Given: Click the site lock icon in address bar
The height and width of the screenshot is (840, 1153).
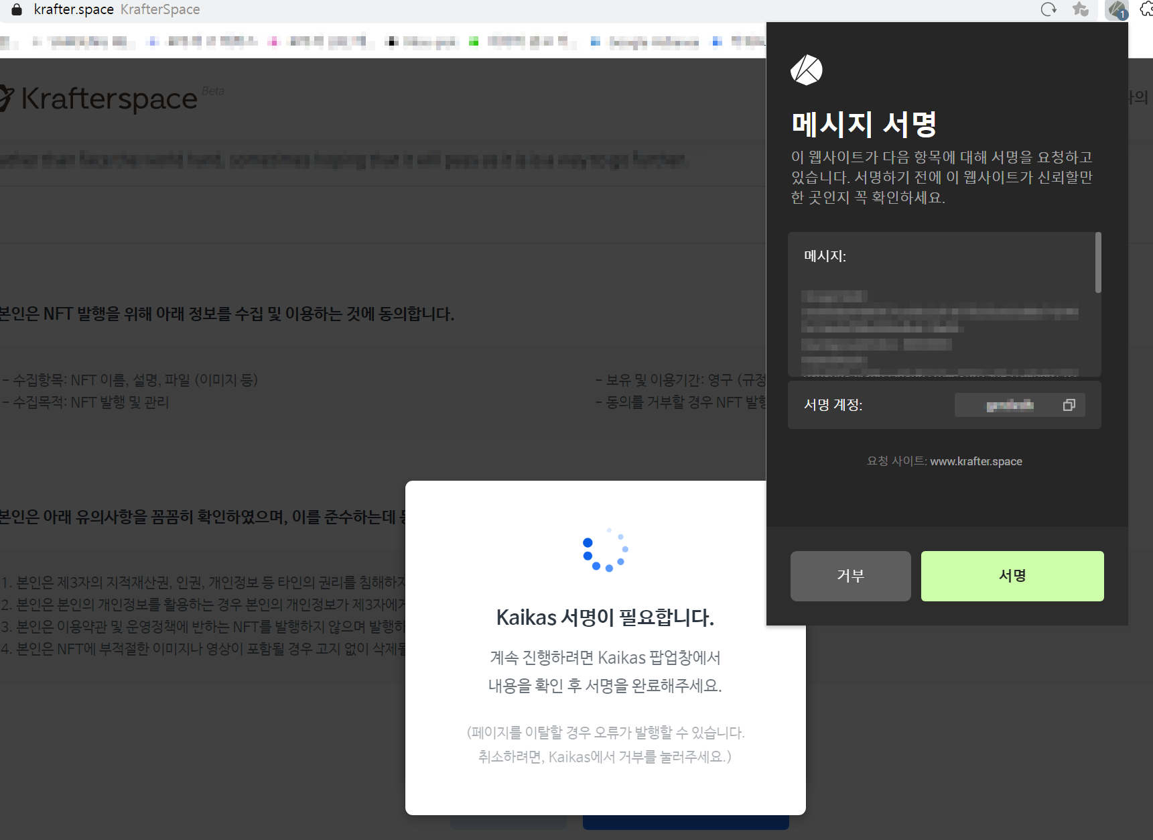Looking at the screenshot, I should [17, 9].
